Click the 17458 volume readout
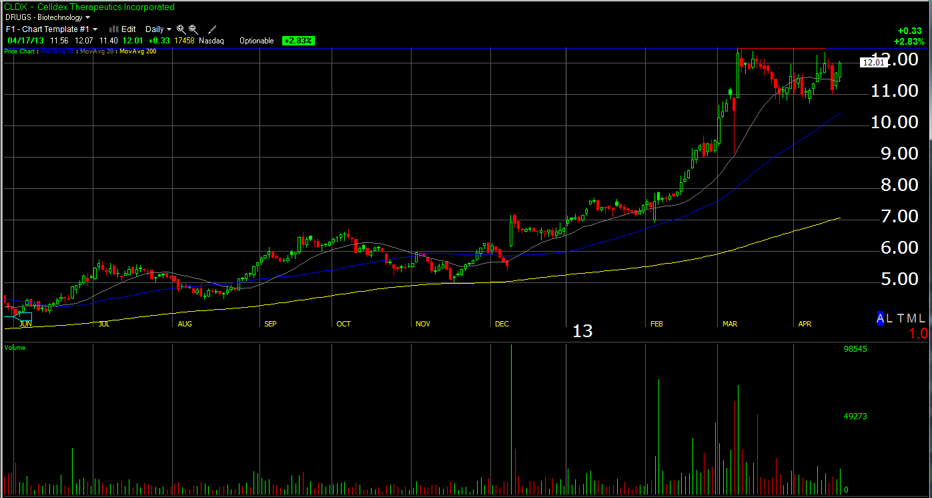Image resolution: width=932 pixels, height=498 pixels. point(184,41)
